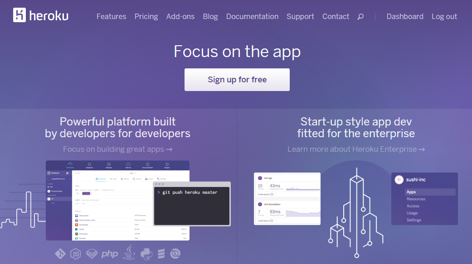Click the Sign up for free button
The width and height of the screenshot is (472, 264).
237,80
